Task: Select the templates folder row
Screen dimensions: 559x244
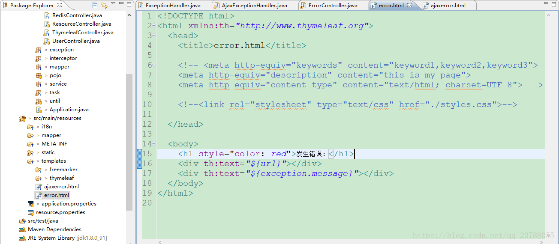Action: tap(54, 161)
